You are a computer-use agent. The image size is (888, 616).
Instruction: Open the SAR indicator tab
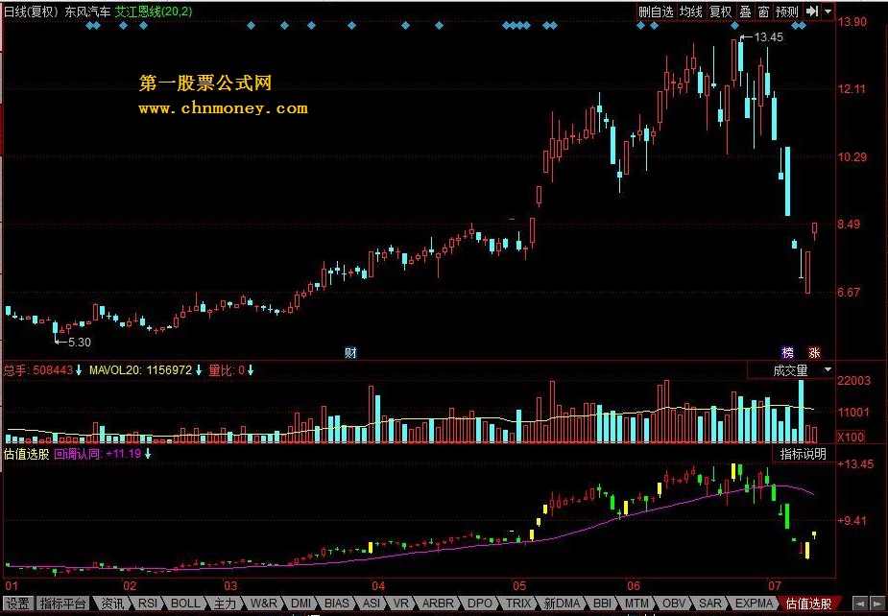709,604
